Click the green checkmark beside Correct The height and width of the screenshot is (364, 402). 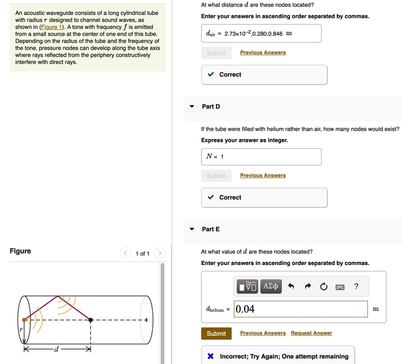[x=210, y=197]
